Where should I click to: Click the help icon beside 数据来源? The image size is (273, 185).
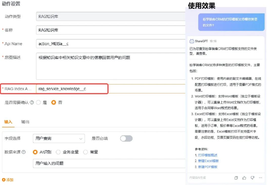[x=24, y=152]
